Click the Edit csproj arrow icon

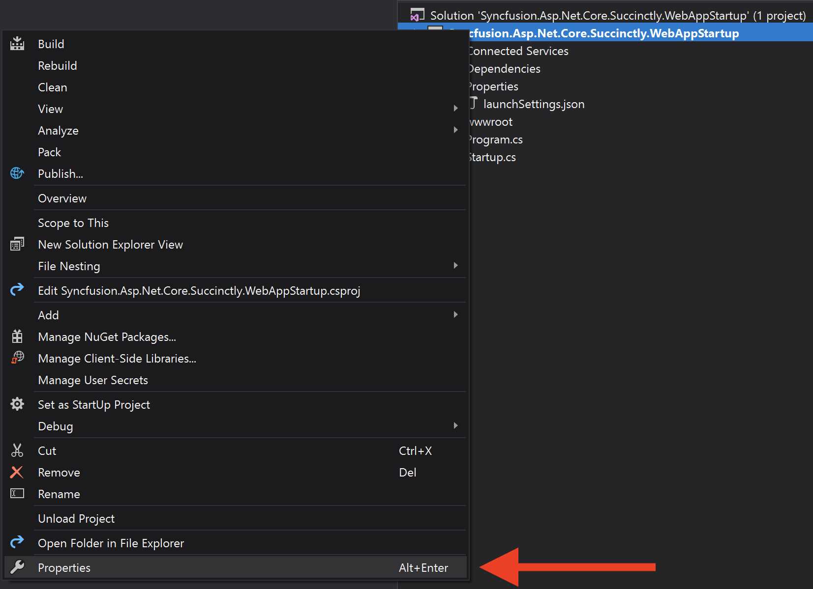click(x=17, y=290)
